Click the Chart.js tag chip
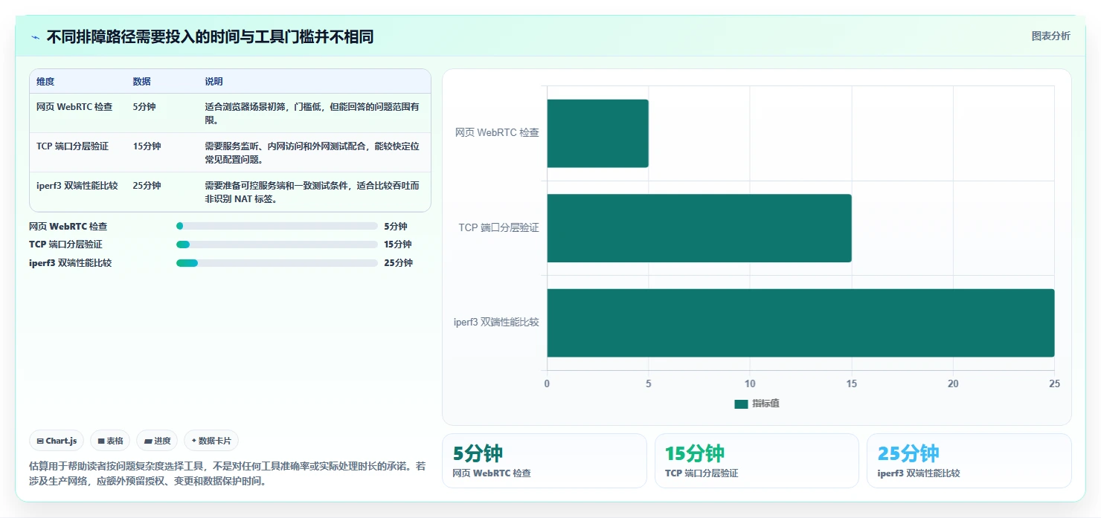Screen dimensions: 1101x518 (57, 441)
